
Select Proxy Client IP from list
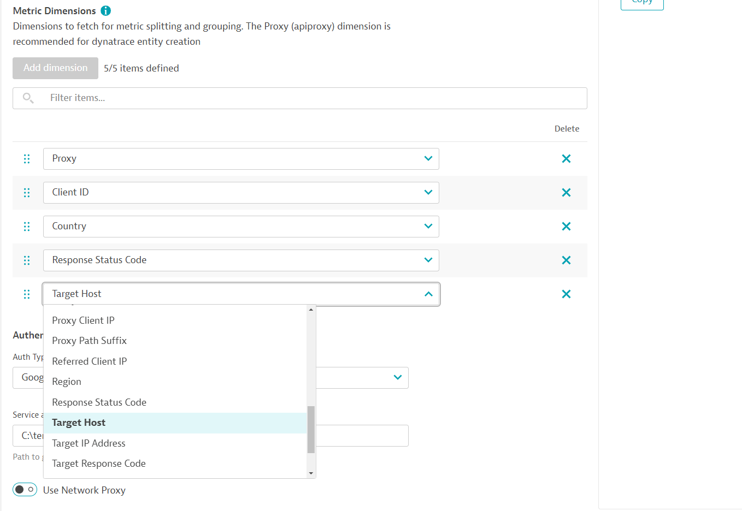175,320
